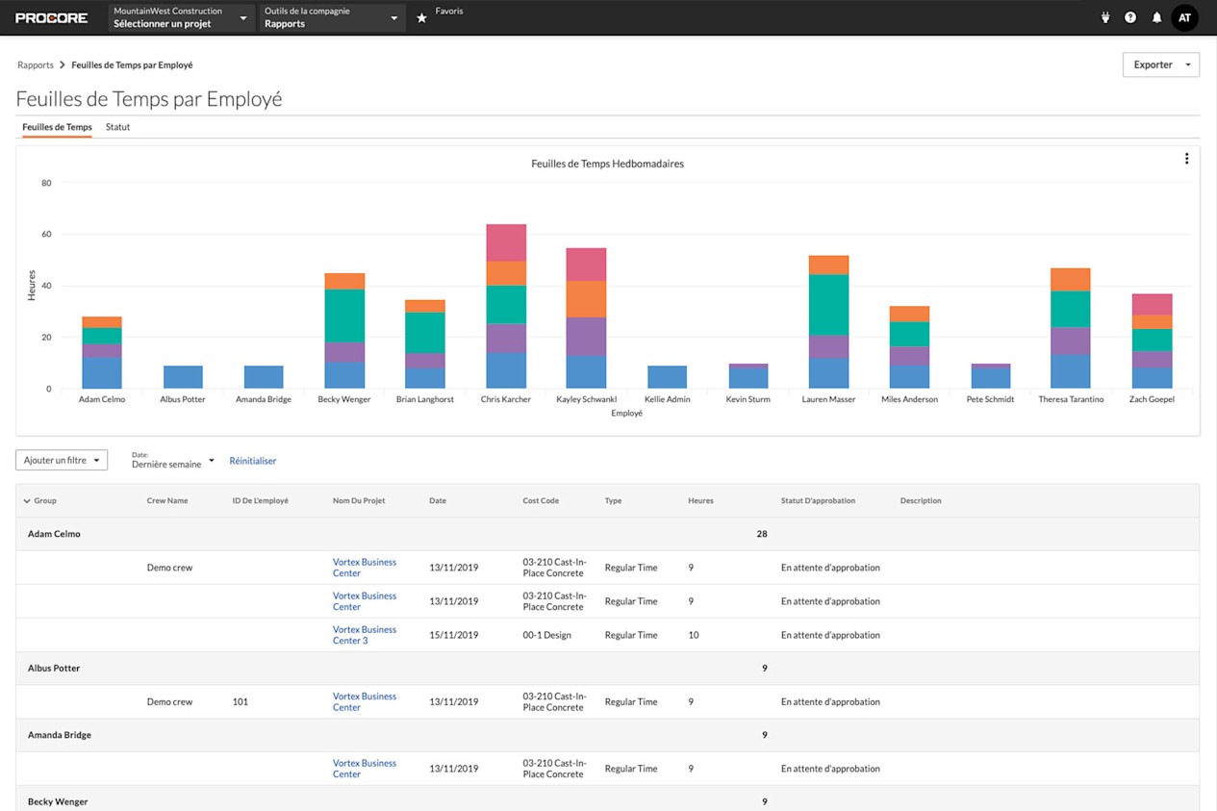Click the Date column header

coord(438,501)
